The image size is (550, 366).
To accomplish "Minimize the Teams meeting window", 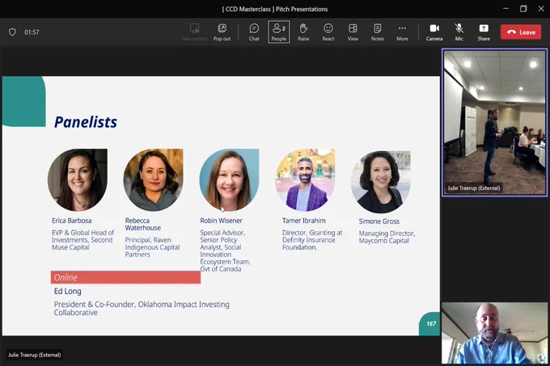I will tap(506, 9).
